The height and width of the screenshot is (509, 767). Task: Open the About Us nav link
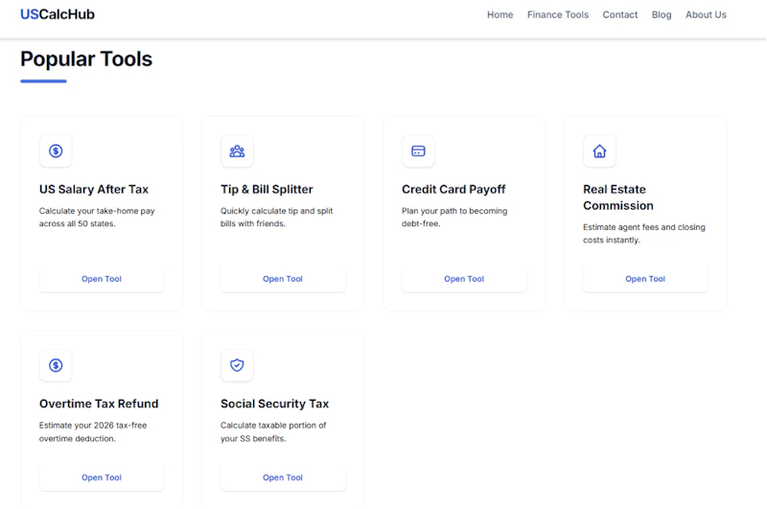click(x=706, y=14)
